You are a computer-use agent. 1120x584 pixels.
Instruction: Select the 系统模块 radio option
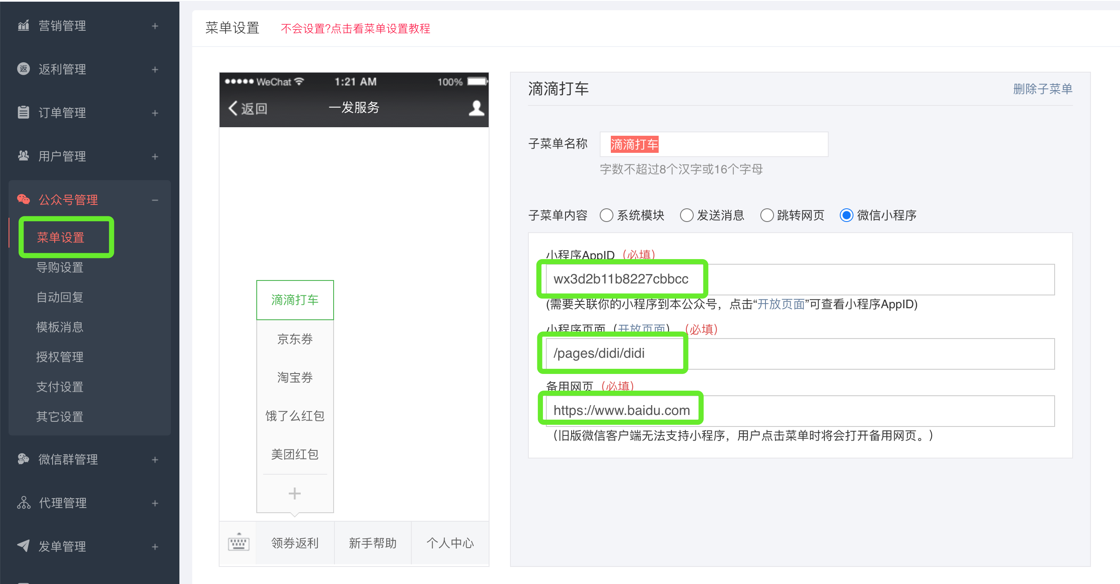pyautogui.click(x=606, y=215)
